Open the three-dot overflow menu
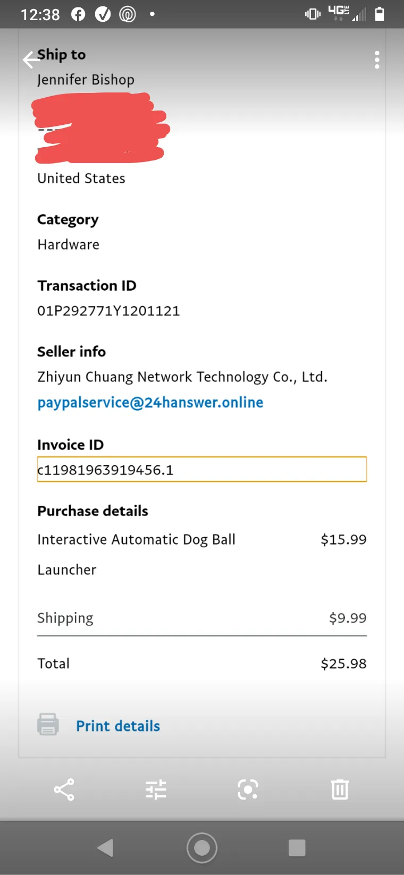The width and height of the screenshot is (404, 875). point(377,60)
